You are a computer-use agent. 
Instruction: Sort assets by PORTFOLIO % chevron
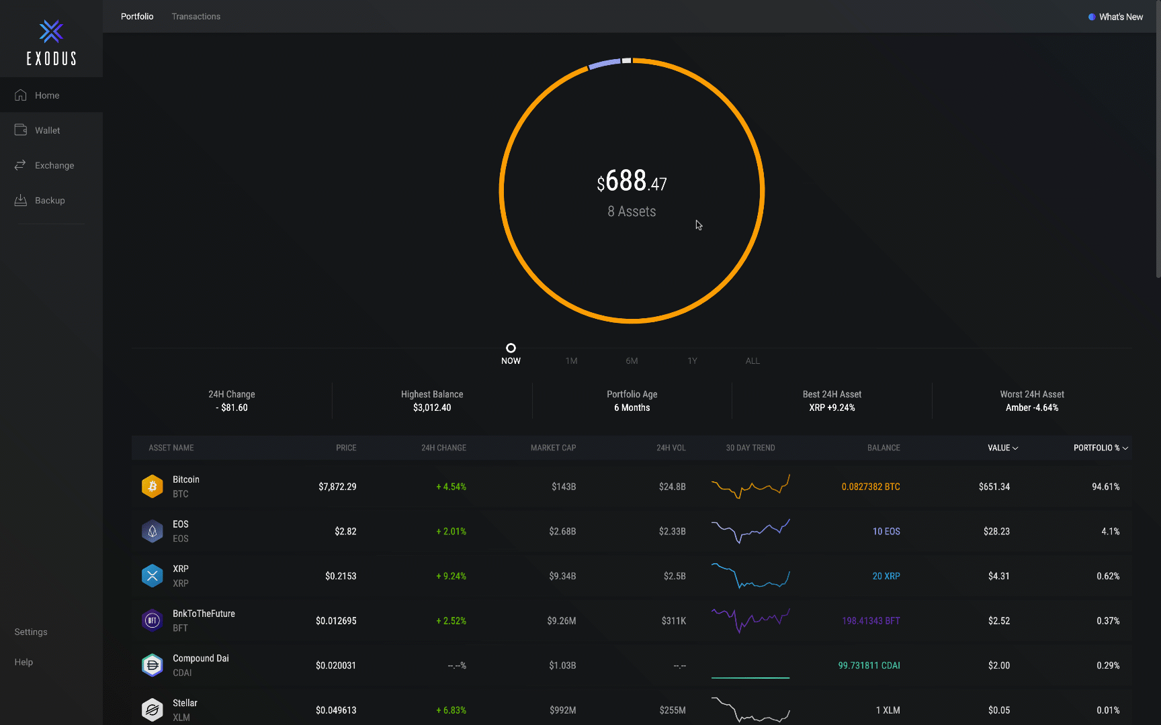[1125, 448]
